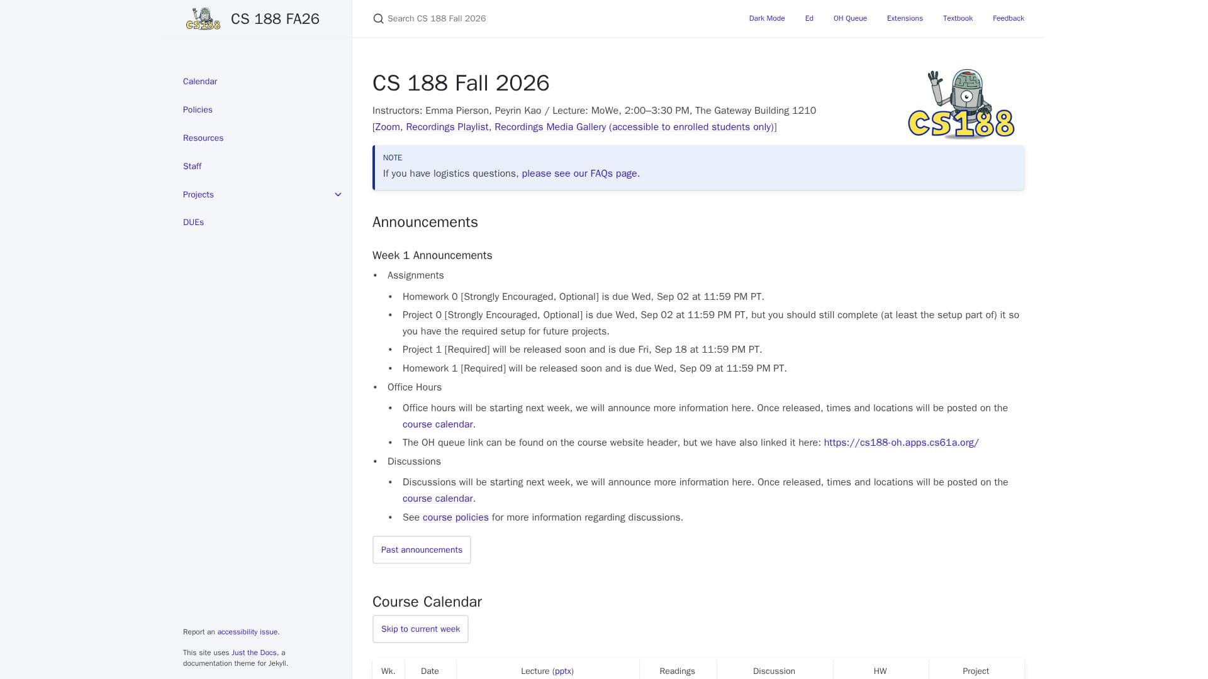Open the Ed link in the header
Screen dimensions: 1208x679
pyautogui.click(x=809, y=18)
